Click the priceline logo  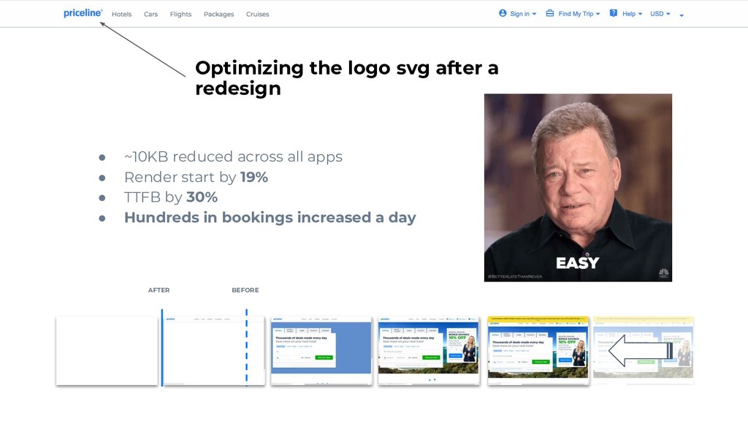point(83,13)
